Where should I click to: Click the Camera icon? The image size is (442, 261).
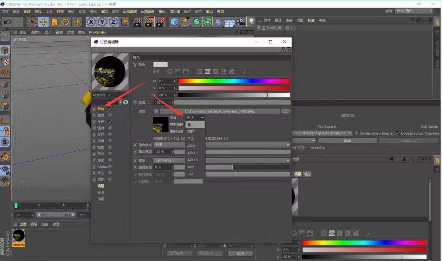(x=241, y=22)
